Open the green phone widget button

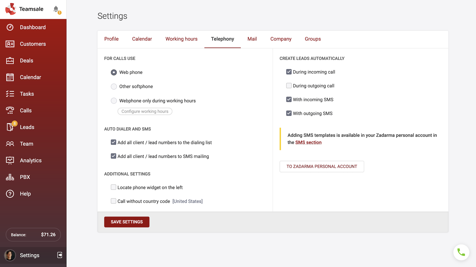point(461,252)
